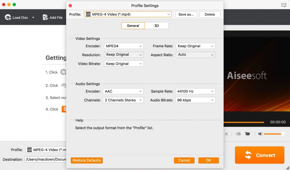
Task: Save the profile using Save as...
Action: coord(186,14)
